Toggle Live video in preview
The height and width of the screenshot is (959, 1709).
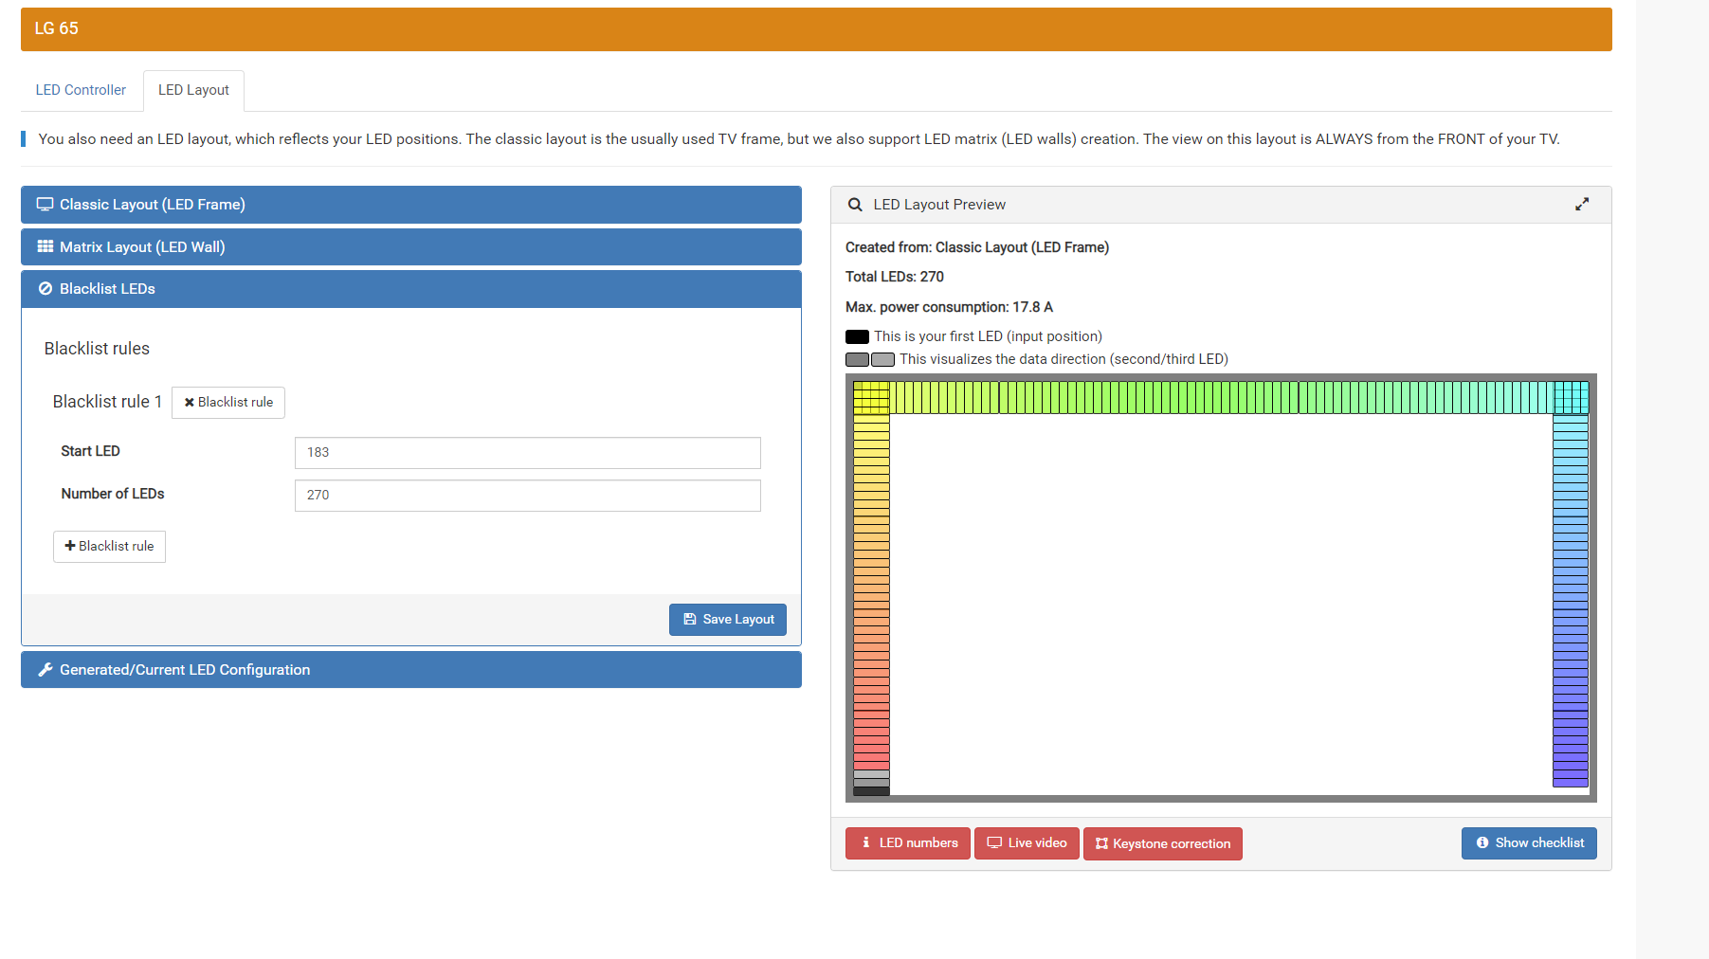[1026, 843]
